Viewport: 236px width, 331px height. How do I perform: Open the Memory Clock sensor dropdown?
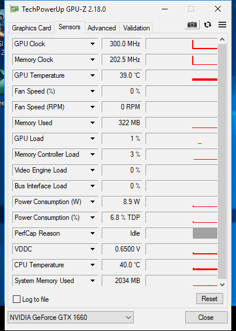tap(92, 60)
